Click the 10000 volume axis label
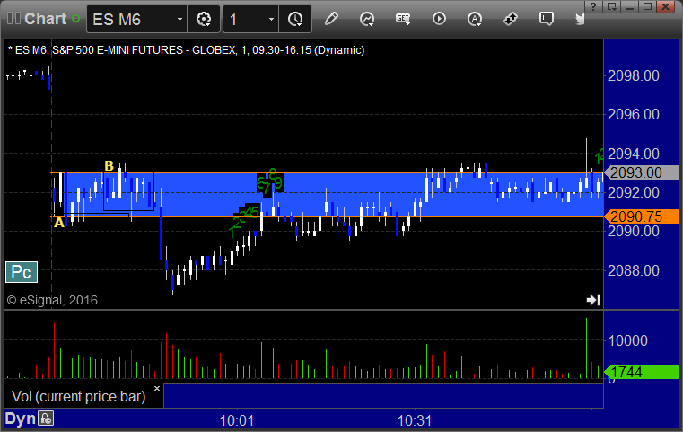 [627, 340]
